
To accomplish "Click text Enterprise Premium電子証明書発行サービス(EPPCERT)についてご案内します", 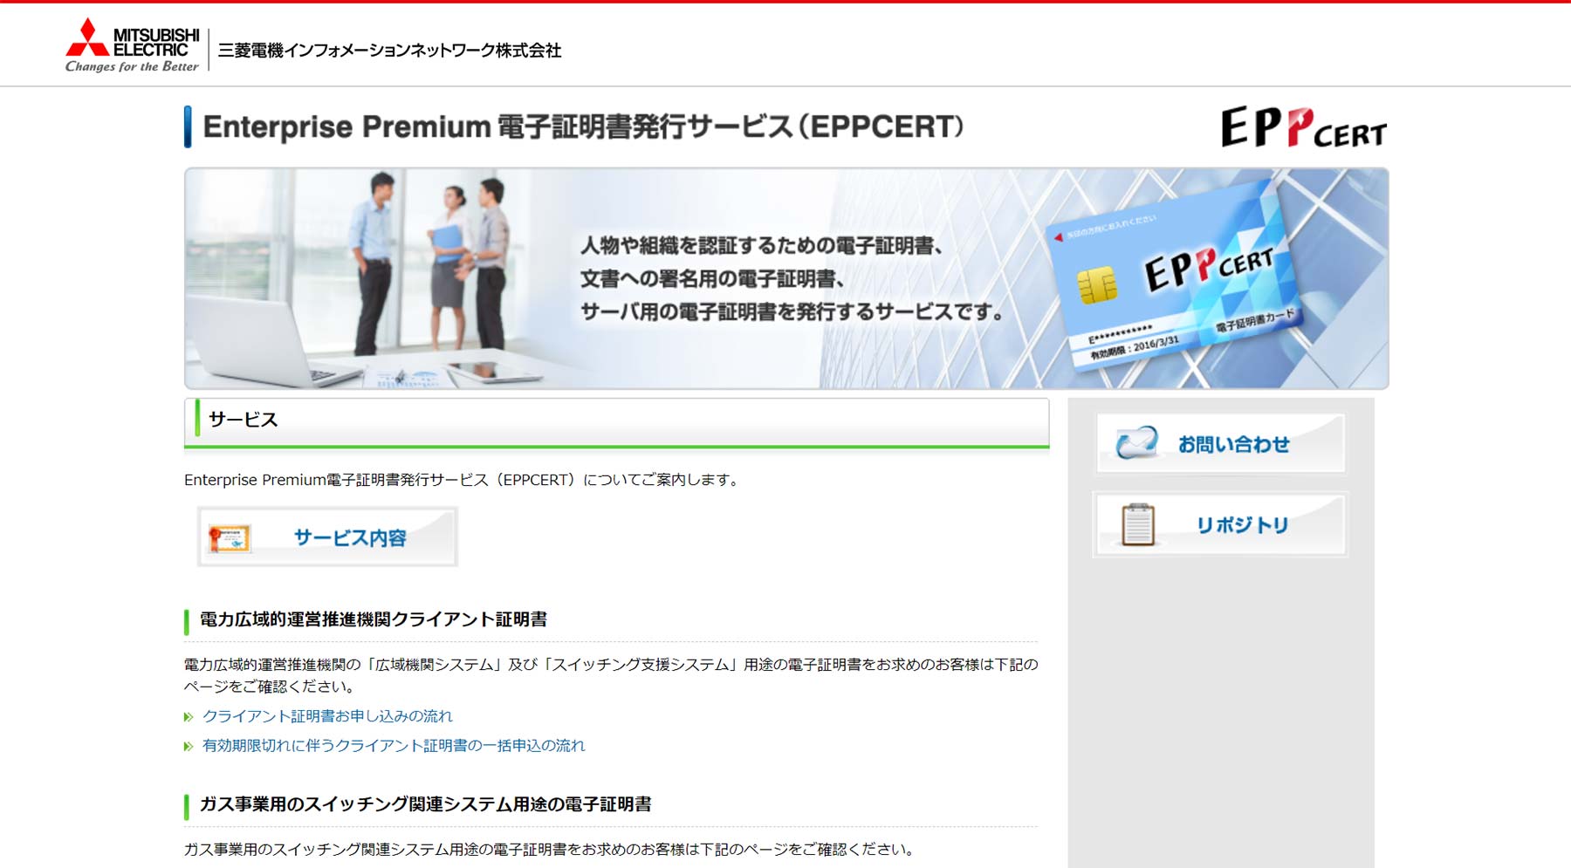I will [462, 480].
